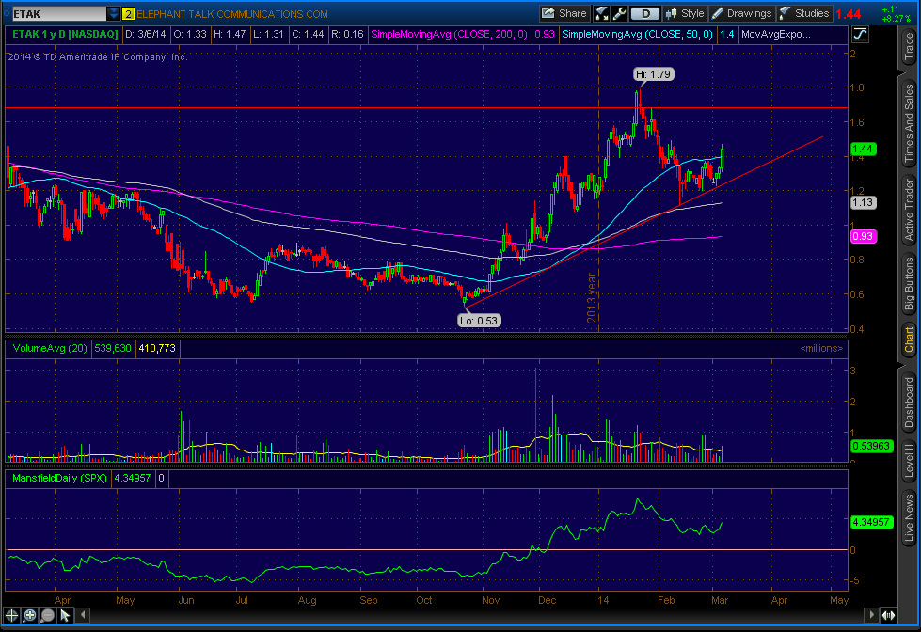Open the Dashboard side tab

909,402
